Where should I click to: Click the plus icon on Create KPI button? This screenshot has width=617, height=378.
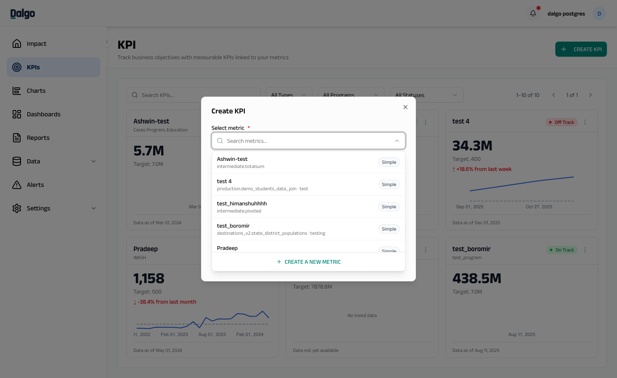[564, 49]
